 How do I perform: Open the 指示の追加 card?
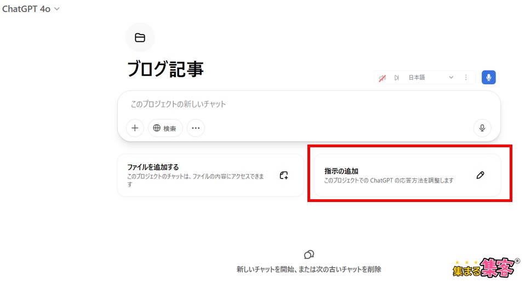tap(407, 175)
